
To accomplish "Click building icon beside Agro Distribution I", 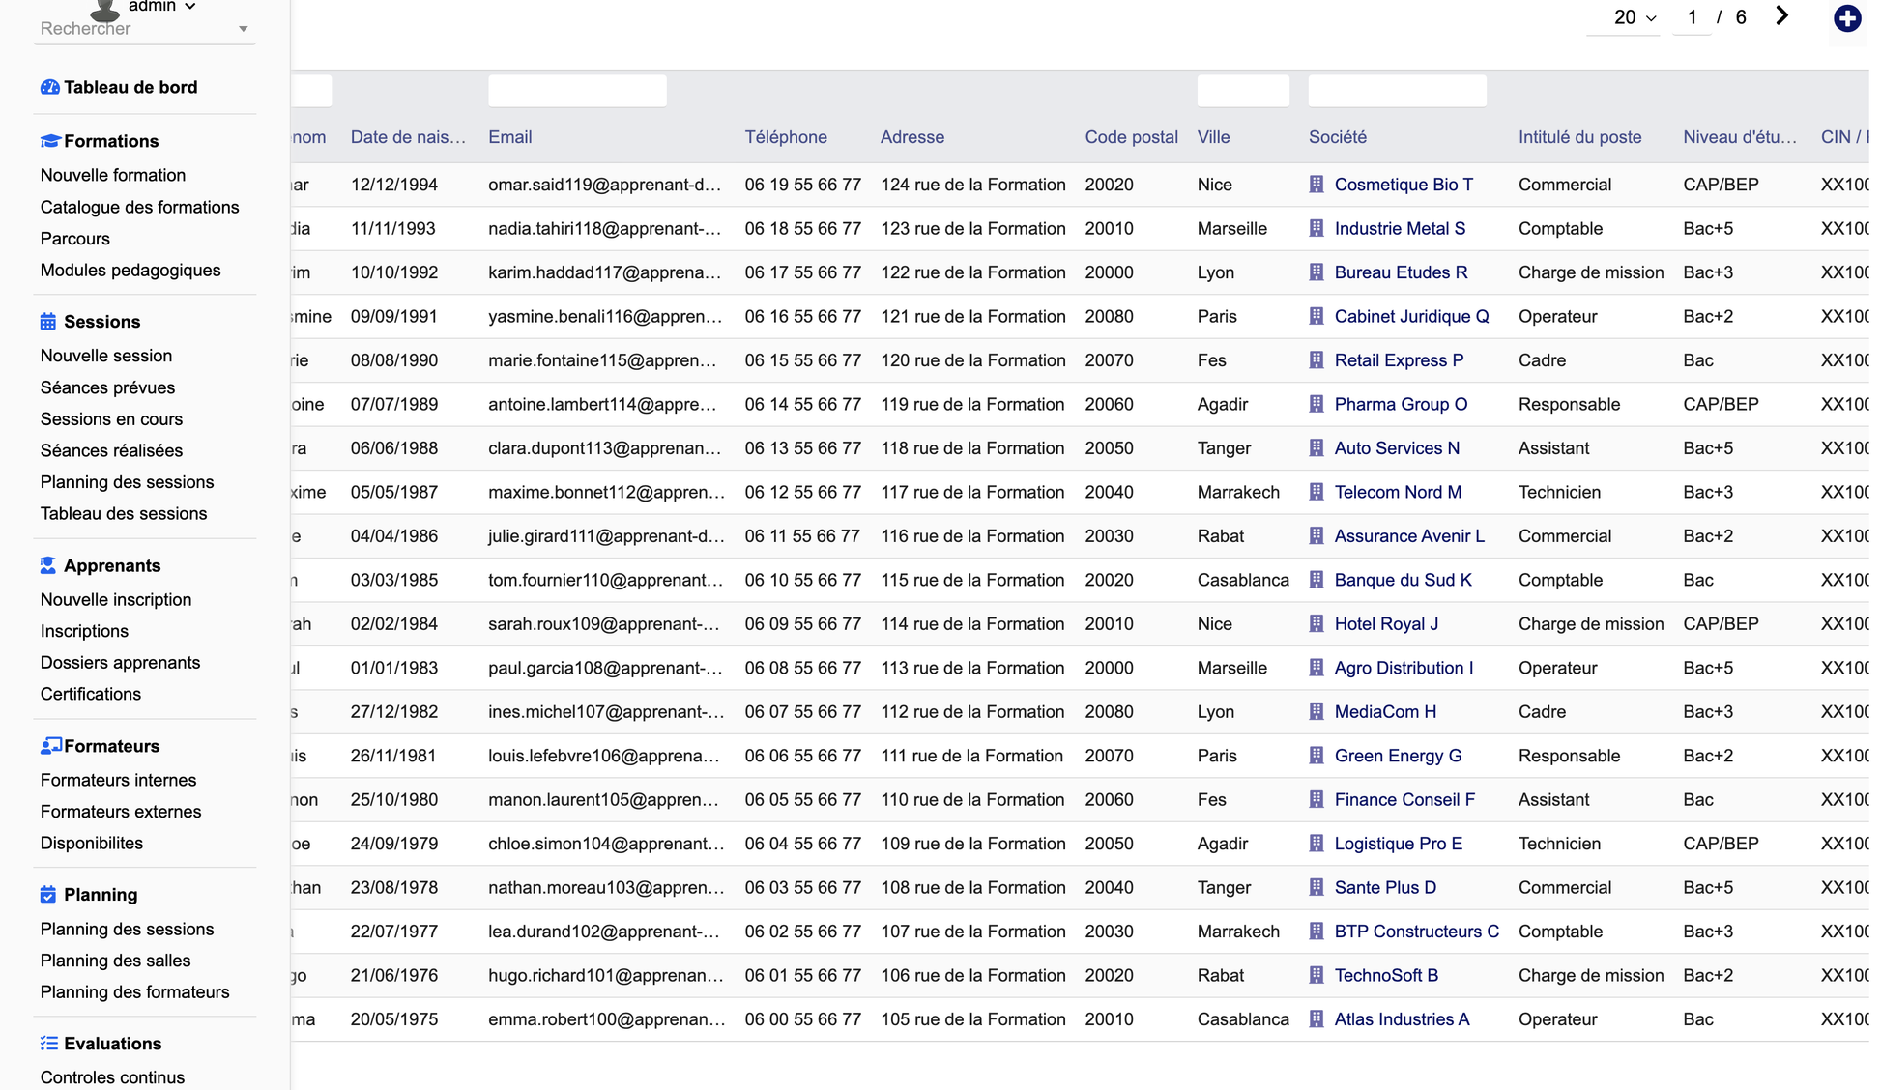I will pos(1317,669).
